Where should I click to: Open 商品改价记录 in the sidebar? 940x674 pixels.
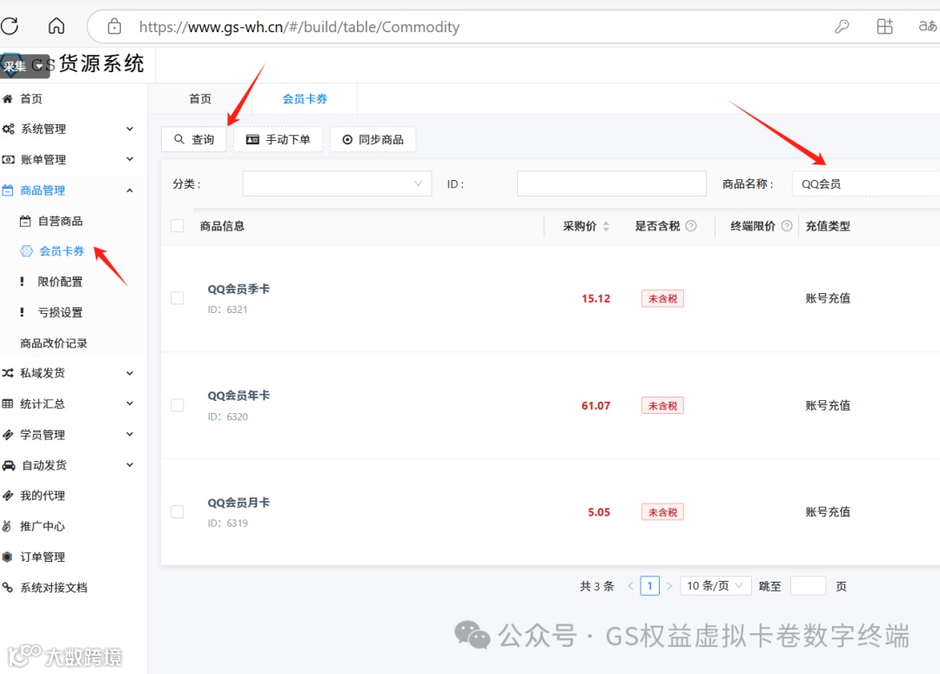[x=54, y=344]
